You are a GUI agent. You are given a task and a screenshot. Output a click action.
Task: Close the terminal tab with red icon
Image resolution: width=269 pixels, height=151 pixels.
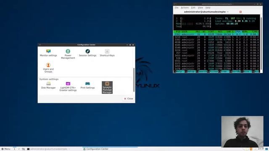[x=240, y=12]
